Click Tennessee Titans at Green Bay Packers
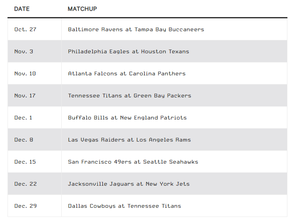This screenshot has height=224, width=292. pos(130,96)
